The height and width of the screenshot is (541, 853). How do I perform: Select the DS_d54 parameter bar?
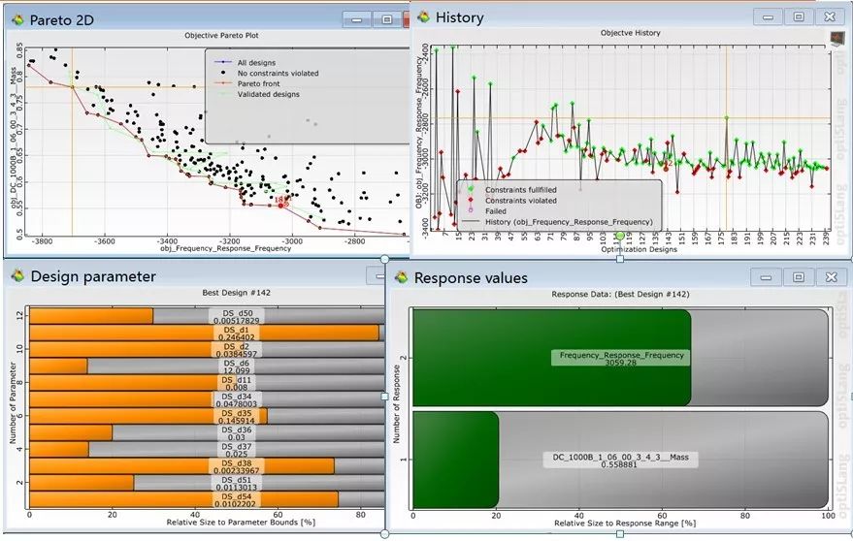click(207, 499)
